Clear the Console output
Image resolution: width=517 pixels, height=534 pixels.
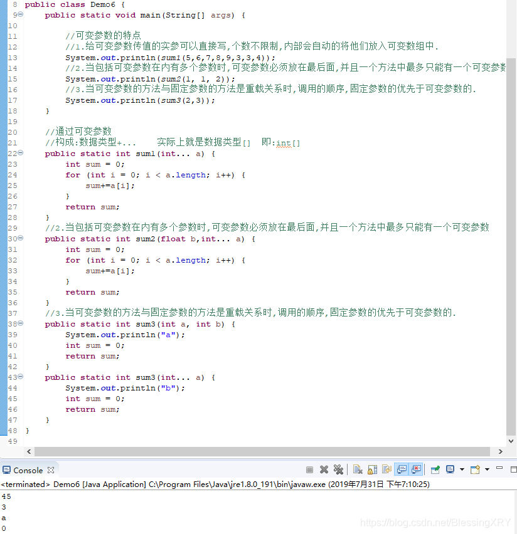point(358,470)
